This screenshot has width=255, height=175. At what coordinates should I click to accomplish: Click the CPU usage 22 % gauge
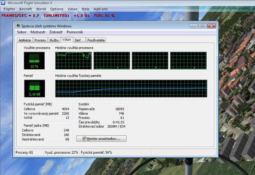pyautogui.click(x=34, y=60)
